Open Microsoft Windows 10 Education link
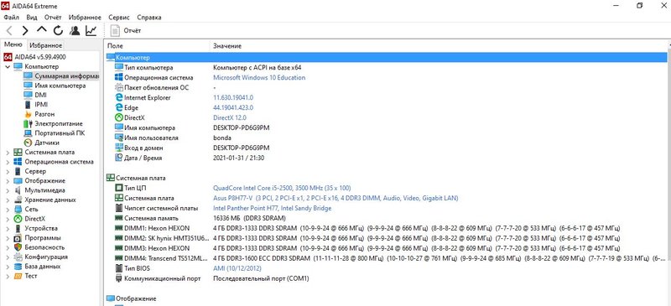671x306 pixels. click(259, 77)
